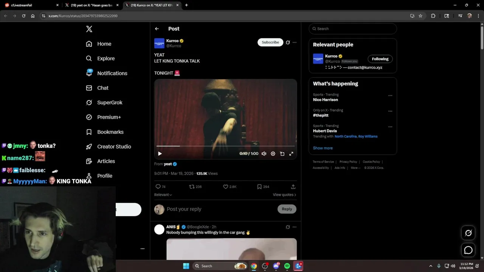This screenshot has width=484, height=272.
Task: Open Terms of Service link
Action: pyautogui.click(x=323, y=162)
